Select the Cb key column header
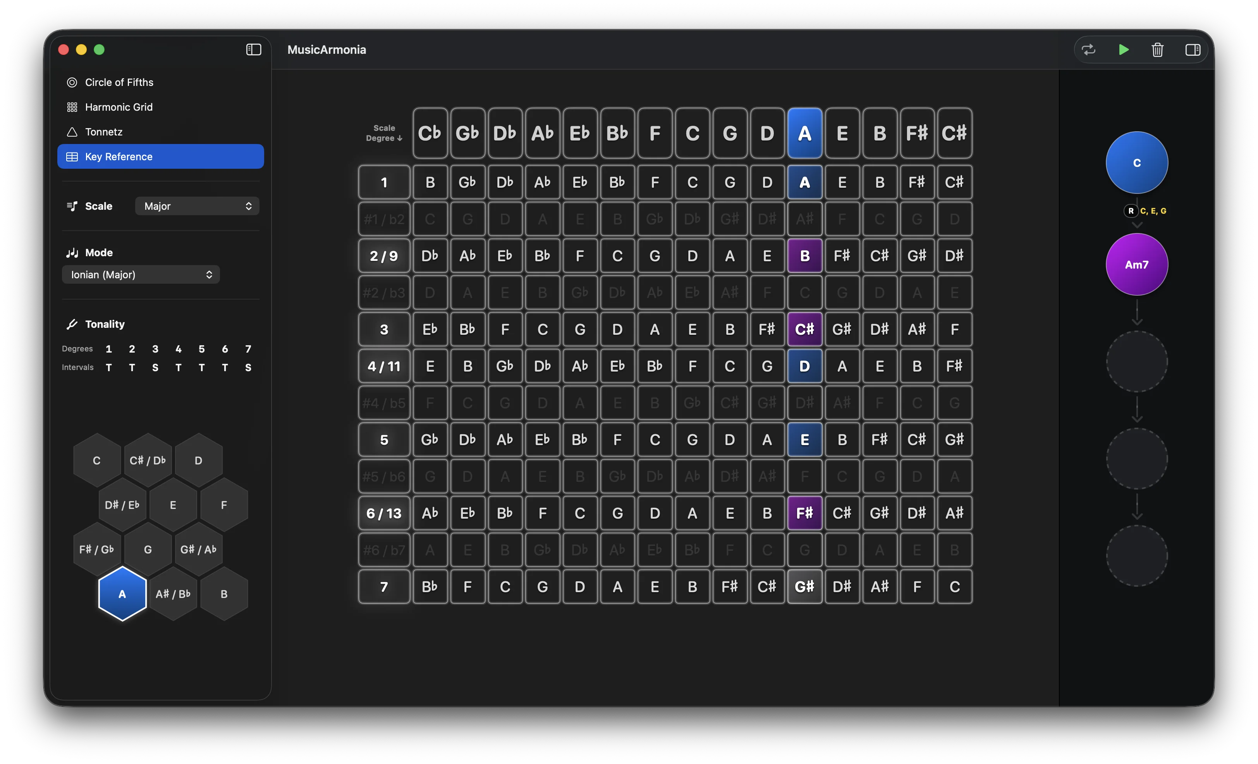The image size is (1258, 764). tap(430, 133)
